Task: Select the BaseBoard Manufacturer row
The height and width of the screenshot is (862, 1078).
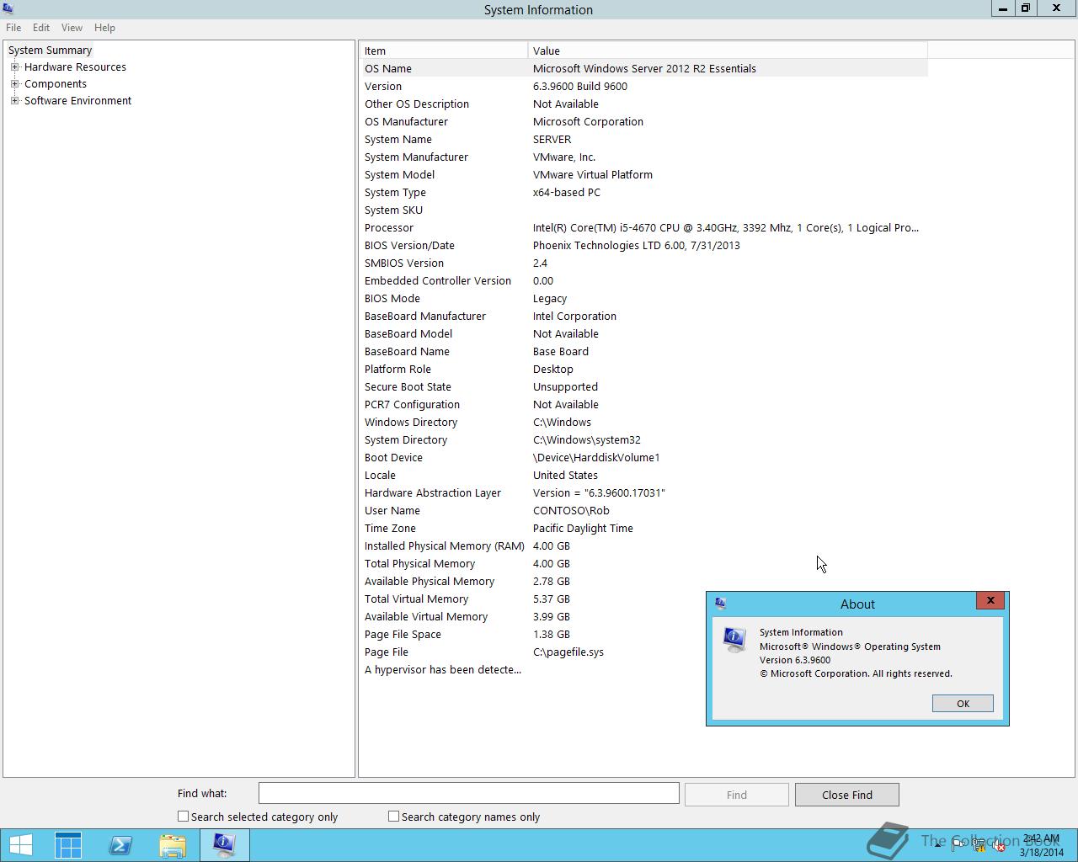Action: (644, 316)
